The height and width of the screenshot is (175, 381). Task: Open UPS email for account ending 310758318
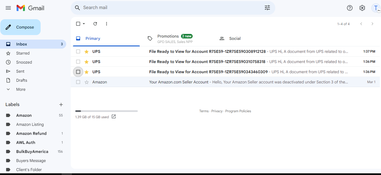point(225,62)
